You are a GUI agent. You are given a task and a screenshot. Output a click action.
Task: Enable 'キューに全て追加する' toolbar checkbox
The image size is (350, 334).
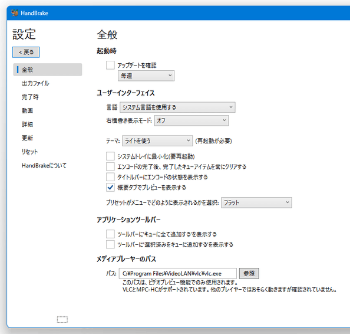(x=110, y=234)
